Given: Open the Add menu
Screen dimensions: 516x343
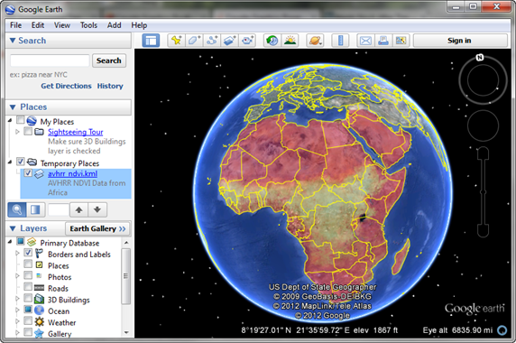Looking at the screenshot, I should (114, 25).
